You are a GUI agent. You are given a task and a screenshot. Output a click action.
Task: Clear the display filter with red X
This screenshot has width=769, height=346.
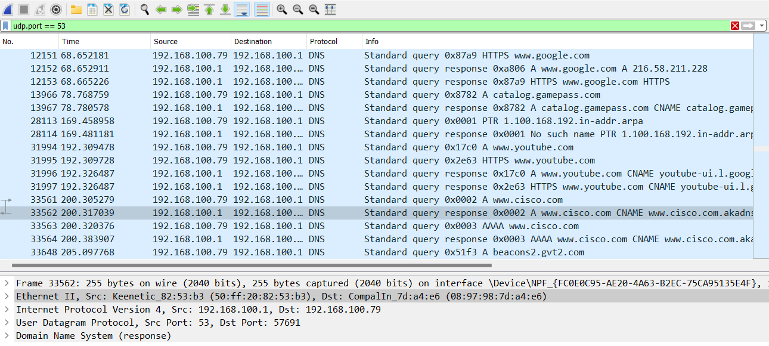(735, 26)
